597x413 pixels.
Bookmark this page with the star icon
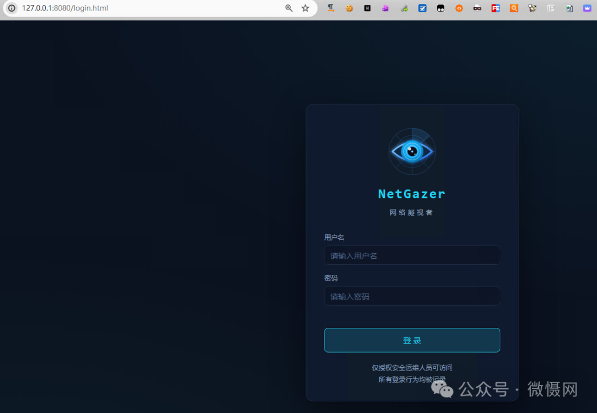(305, 8)
